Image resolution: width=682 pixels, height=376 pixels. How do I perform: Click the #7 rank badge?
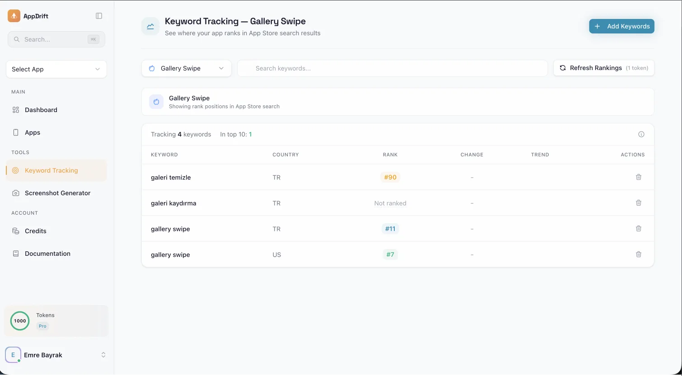coord(390,254)
